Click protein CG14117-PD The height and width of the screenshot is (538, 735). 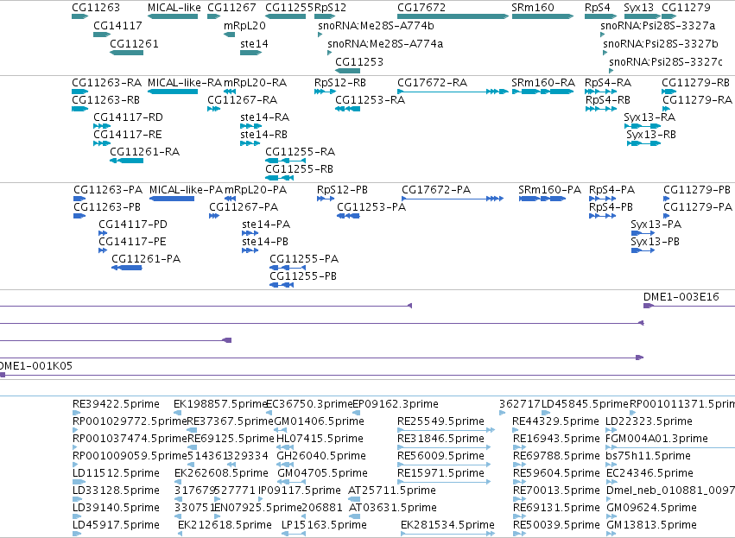tap(103, 233)
